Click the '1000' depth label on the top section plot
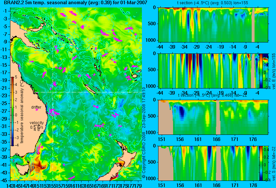Viewport: 276px width, 188px height. coord(151,40)
